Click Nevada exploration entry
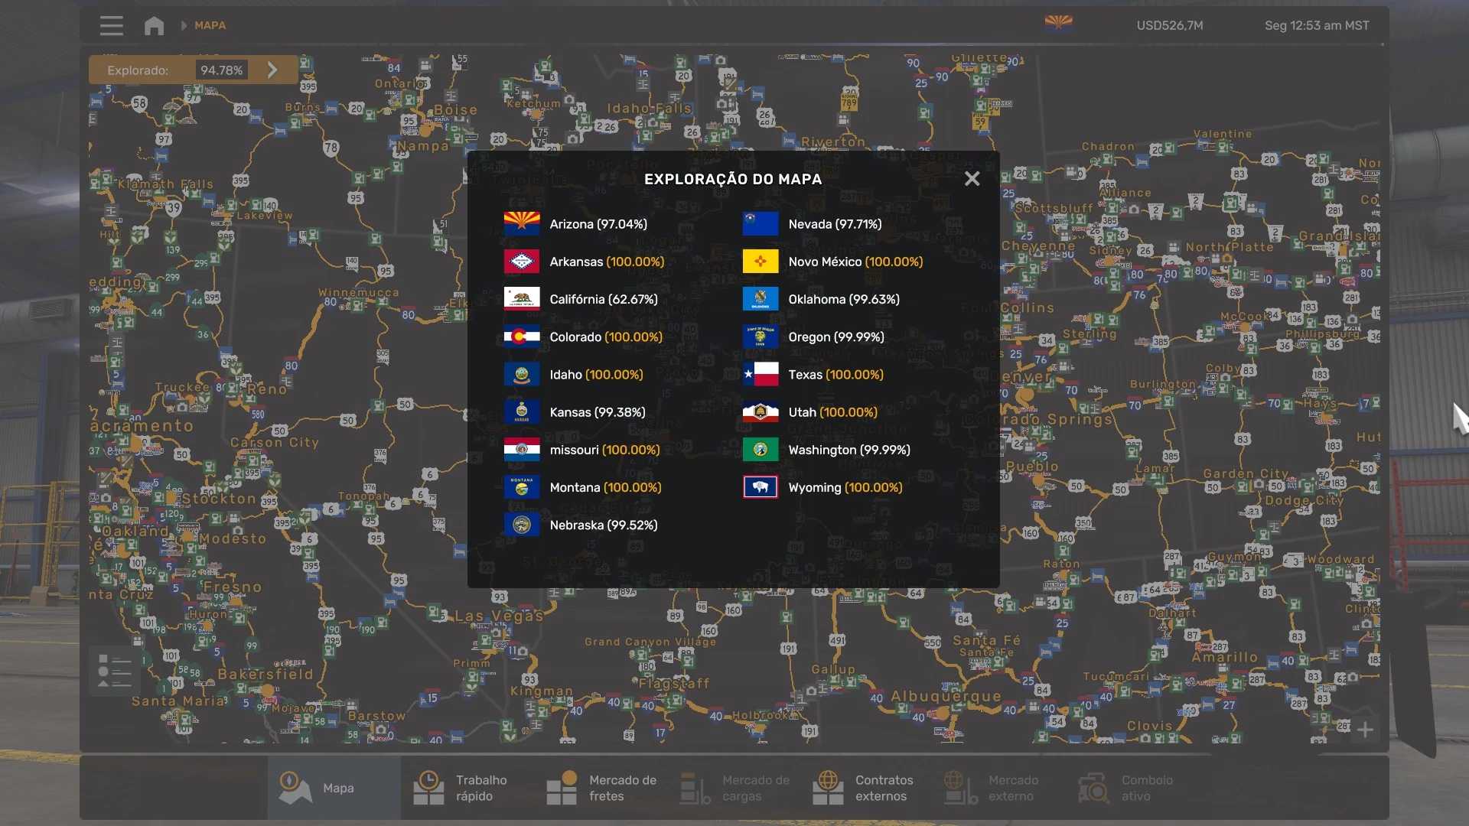The height and width of the screenshot is (826, 1469). click(x=834, y=224)
